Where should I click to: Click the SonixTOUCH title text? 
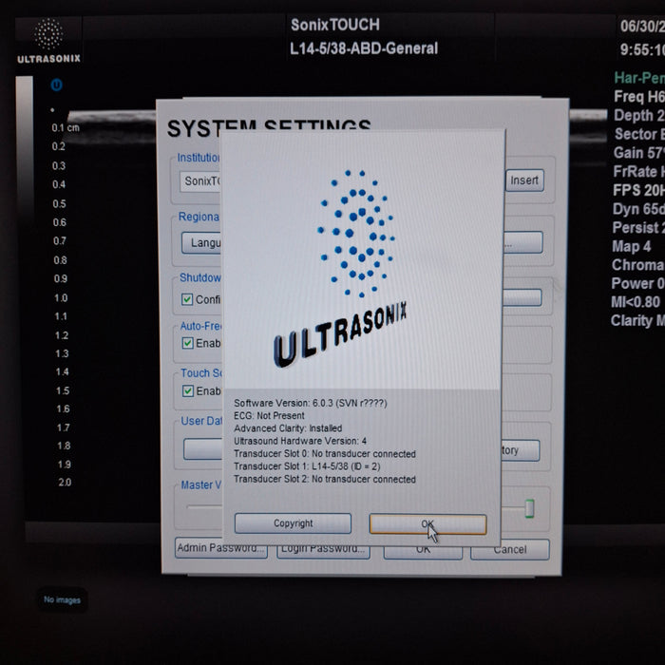tap(335, 25)
